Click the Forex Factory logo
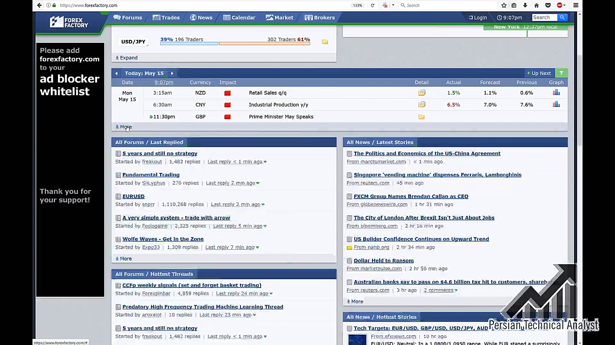This screenshot has width=615, height=345. click(x=69, y=22)
